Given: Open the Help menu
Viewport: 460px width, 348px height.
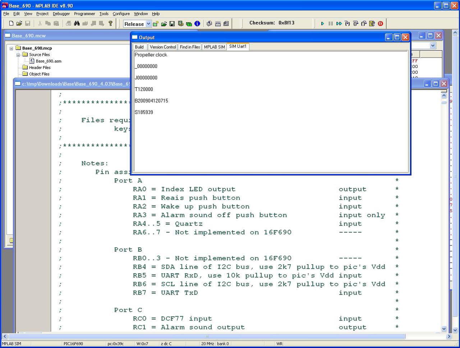Looking at the screenshot, I should pyautogui.click(x=156, y=14).
